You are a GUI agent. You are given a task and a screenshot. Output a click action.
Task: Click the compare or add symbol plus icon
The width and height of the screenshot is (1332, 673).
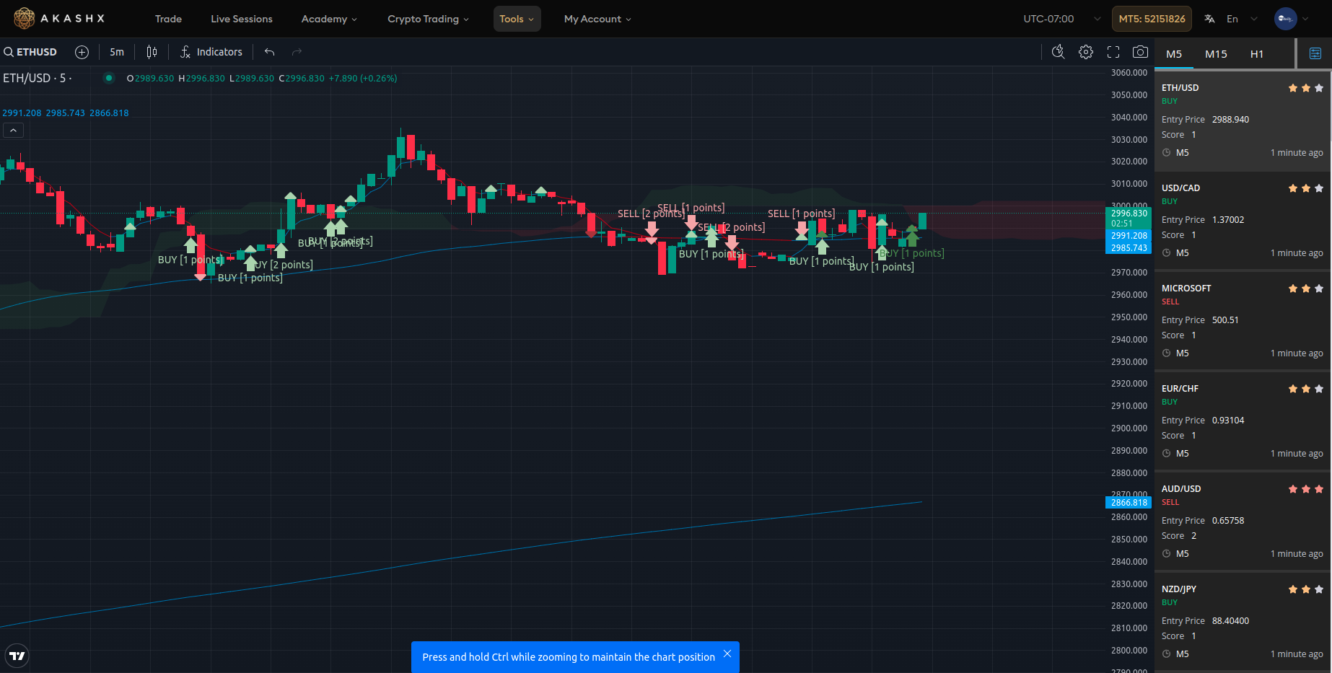point(82,52)
